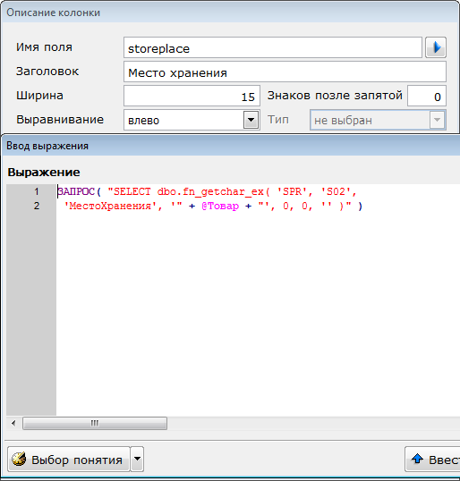
Task: Click the ЗАПРОС keyword in the expression
Action: [76, 191]
